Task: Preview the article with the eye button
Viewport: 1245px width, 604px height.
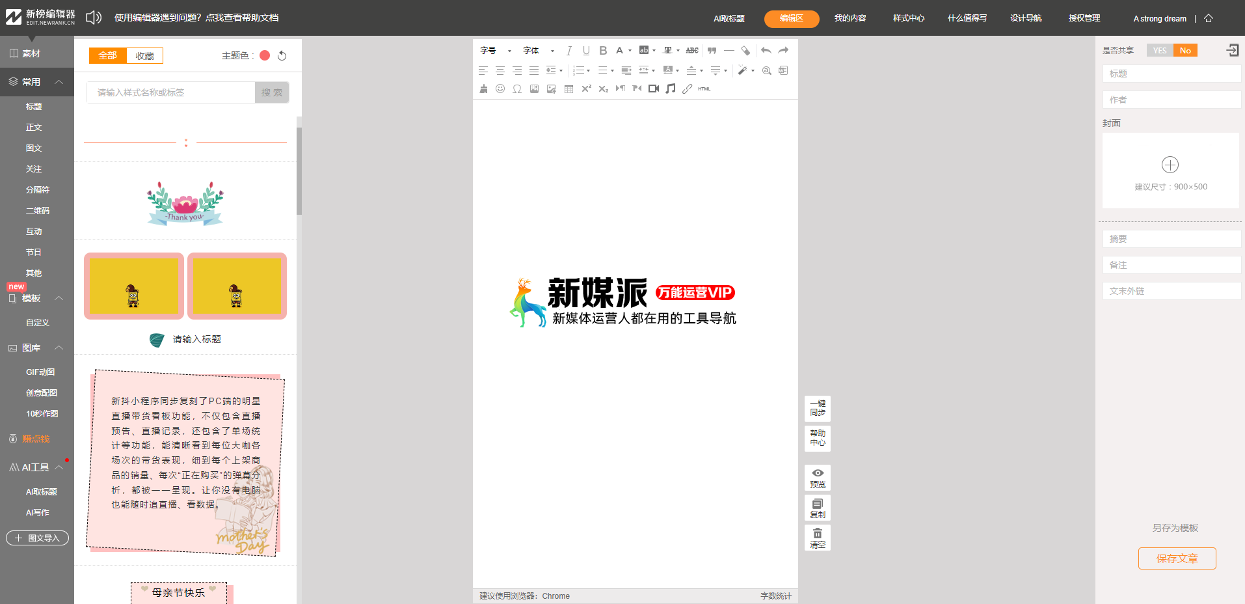Action: [x=818, y=478]
